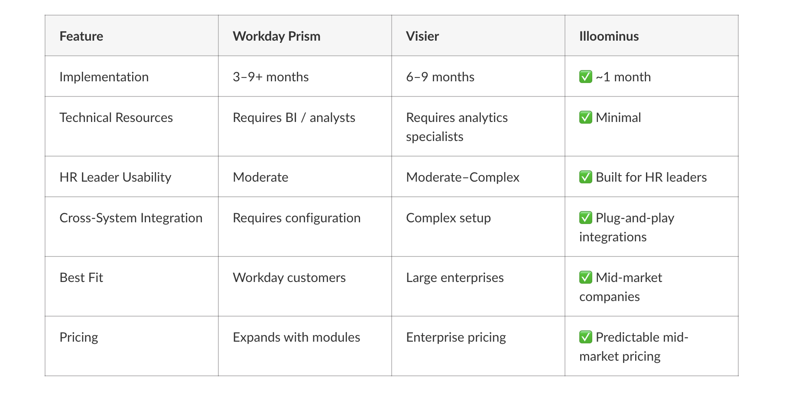Click the green checkmark next to Minimal
The width and height of the screenshot is (792, 410).
click(x=585, y=117)
